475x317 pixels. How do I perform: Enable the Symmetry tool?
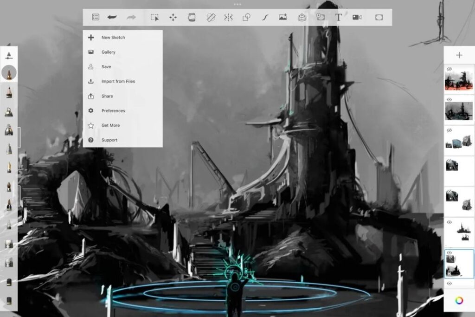coord(228,17)
